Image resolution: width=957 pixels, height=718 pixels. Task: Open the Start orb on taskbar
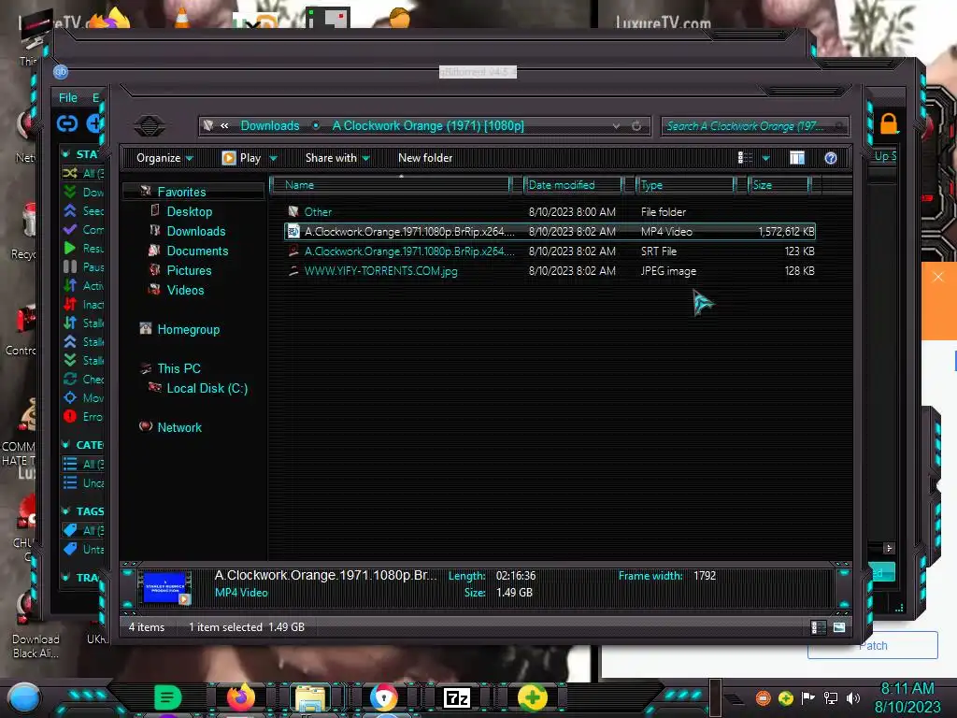pyautogui.click(x=23, y=697)
